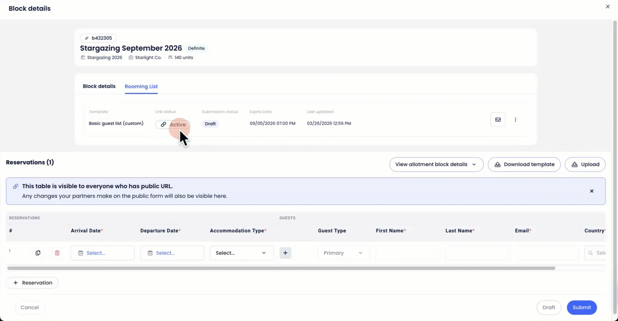Click the b432305 block ID link chip

[x=98, y=38]
